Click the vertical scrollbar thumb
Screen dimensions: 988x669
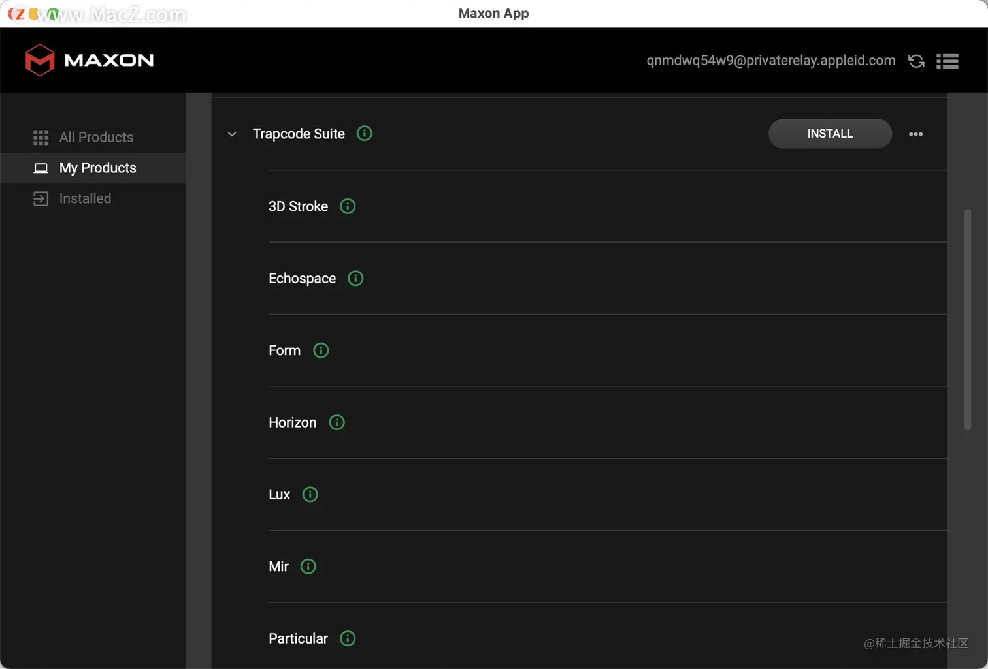(x=967, y=320)
